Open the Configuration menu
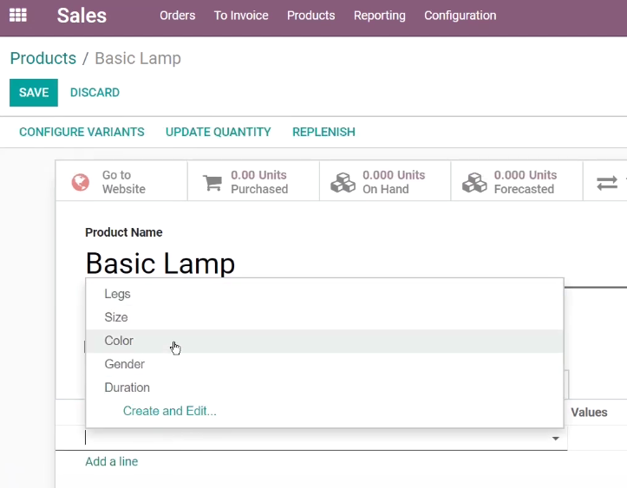The image size is (627, 488). point(460,16)
